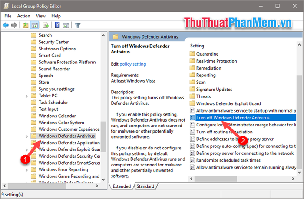Select Configure local administrator merge behavior setting
Viewport: 304px width, 199px height.
point(246,125)
